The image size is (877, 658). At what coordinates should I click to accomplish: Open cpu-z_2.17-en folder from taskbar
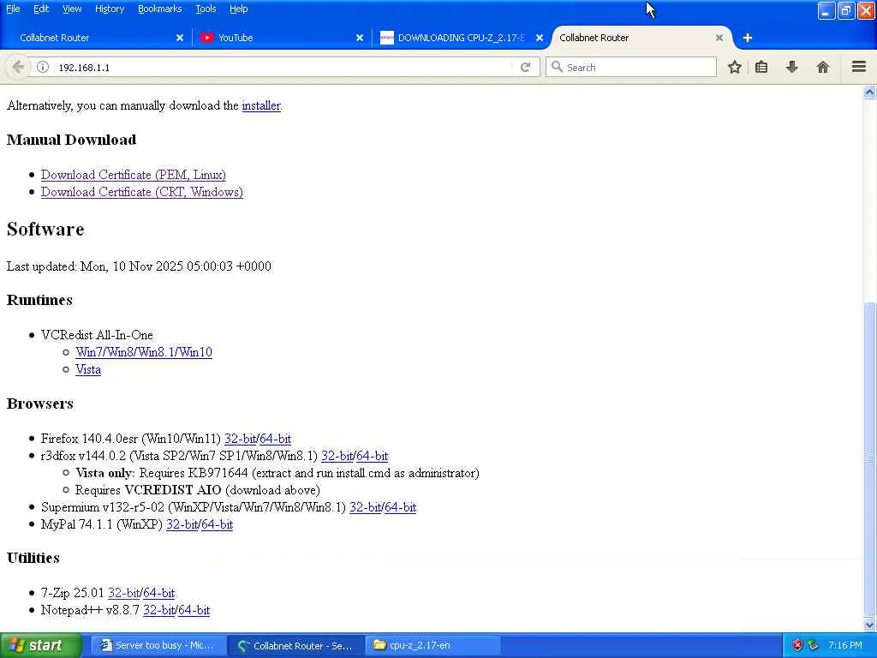click(433, 646)
